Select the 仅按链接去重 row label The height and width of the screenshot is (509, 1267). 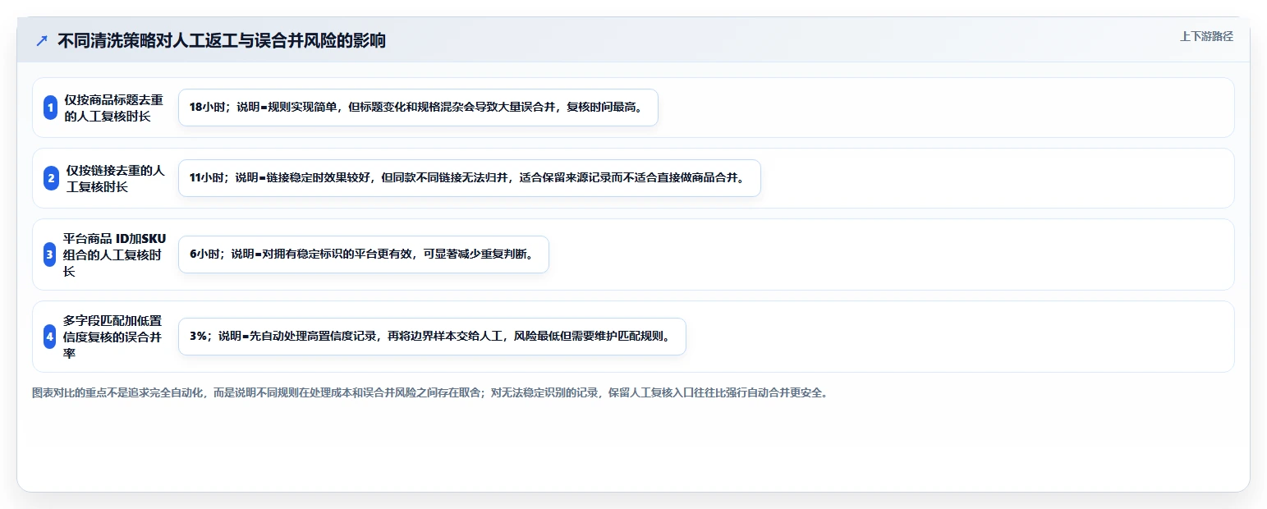(x=116, y=178)
